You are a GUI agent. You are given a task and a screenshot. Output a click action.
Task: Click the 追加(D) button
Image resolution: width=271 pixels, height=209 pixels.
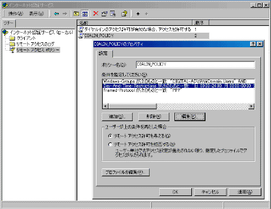point(117,117)
